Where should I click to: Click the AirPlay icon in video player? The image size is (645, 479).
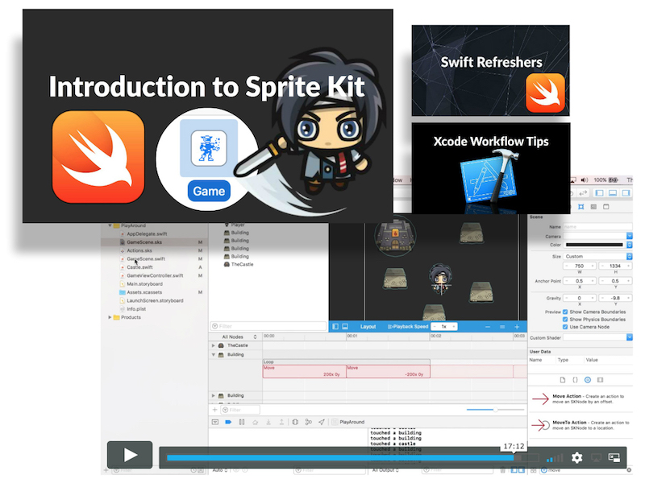[596, 457]
